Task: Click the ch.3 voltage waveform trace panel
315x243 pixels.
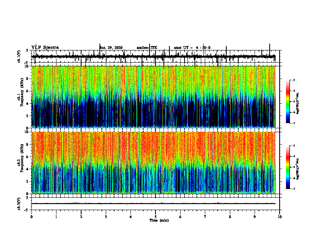Action: point(156,204)
